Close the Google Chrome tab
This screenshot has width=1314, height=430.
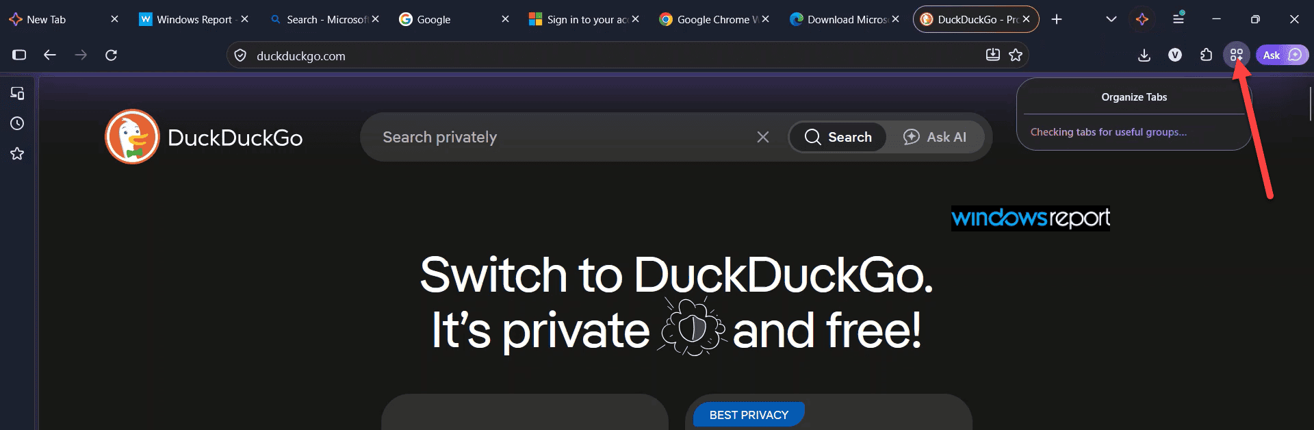pos(765,19)
